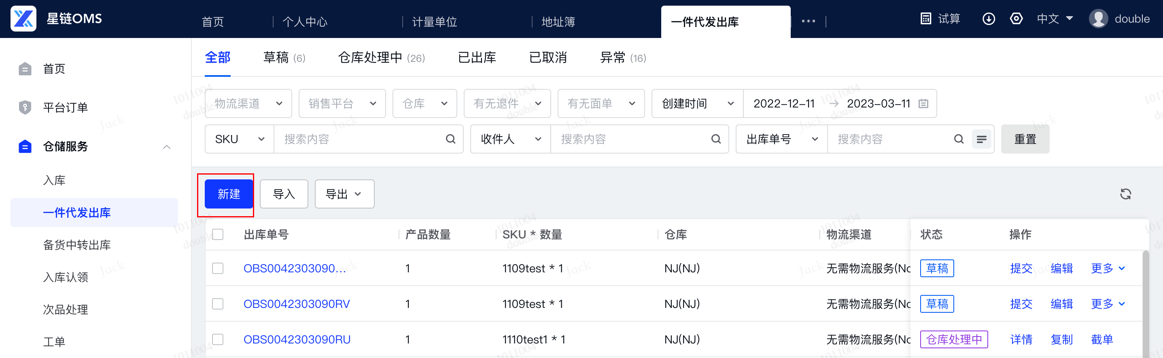Open the 销售平台 filter dropdown
Screen dimensions: 1163x358
click(342, 104)
